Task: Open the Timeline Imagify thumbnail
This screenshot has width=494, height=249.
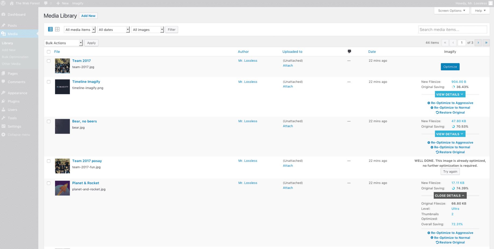Action: pos(62,87)
